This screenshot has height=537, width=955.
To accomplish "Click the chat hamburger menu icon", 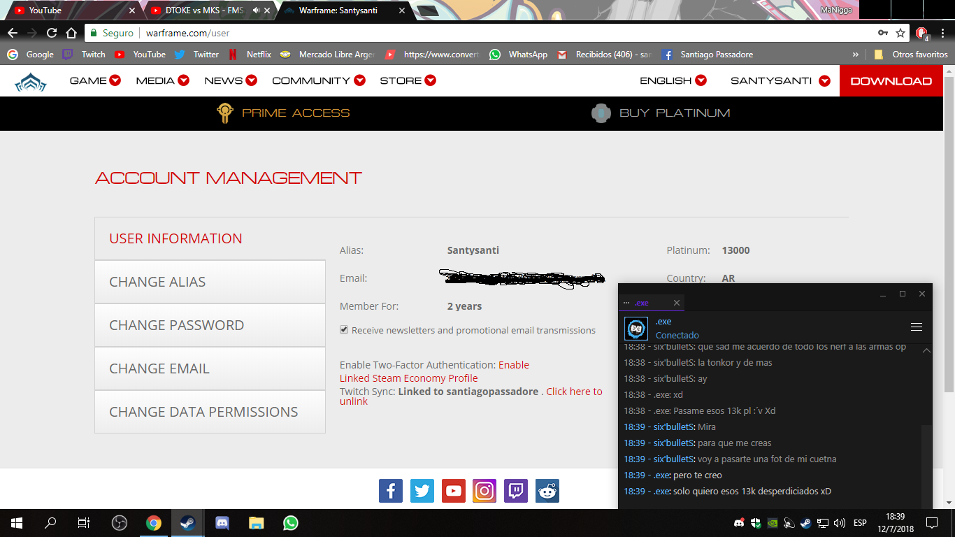I will (x=917, y=327).
